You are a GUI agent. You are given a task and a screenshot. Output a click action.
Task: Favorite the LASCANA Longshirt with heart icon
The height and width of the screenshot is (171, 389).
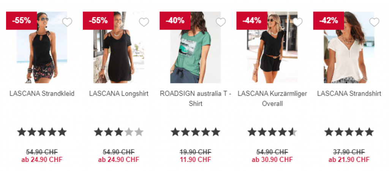144,22
